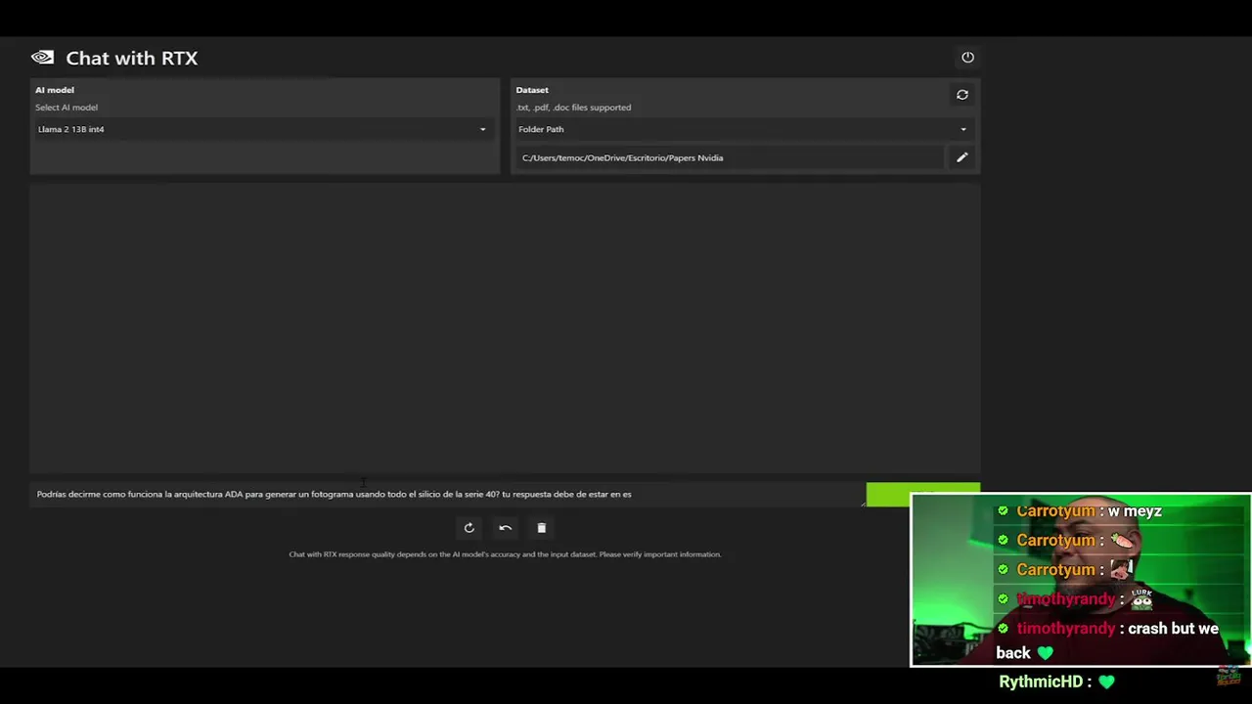Edit the folder path with the pencil icon
Screen dimensions: 1252x704
pos(962,157)
